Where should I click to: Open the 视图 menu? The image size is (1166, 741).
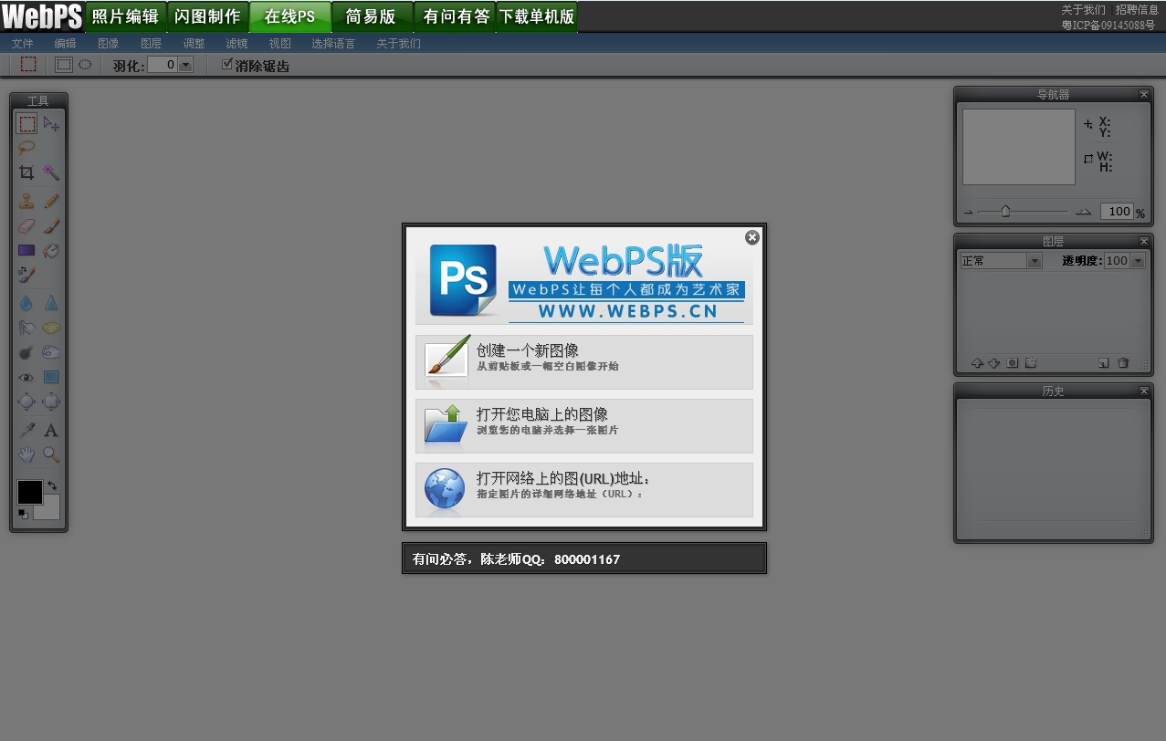click(x=279, y=43)
